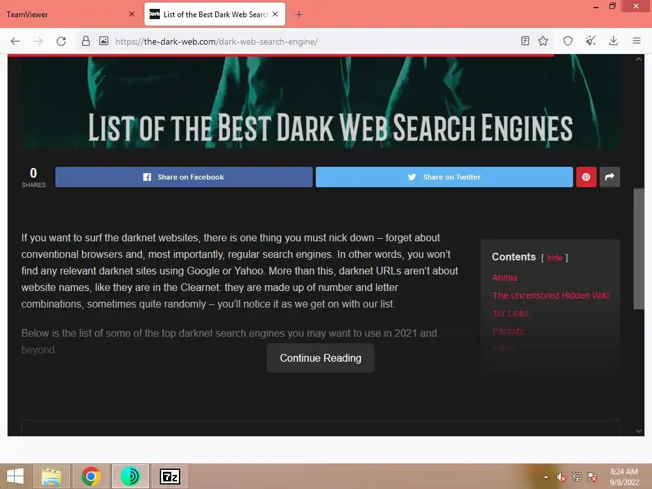Close the TeamViewer tab
Viewport: 652px width, 489px height.
coord(132,14)
